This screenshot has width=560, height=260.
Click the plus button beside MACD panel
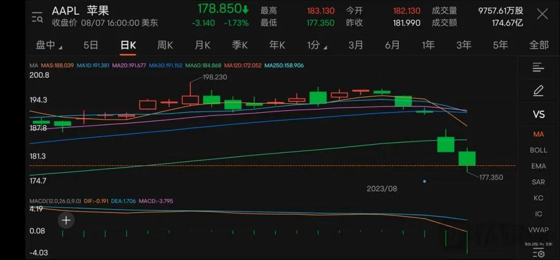point(66,220)
